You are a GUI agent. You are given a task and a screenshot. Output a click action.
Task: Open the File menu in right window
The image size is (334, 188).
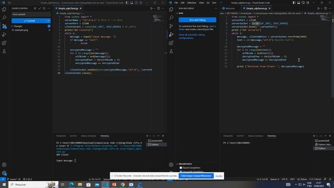[176, 3]
